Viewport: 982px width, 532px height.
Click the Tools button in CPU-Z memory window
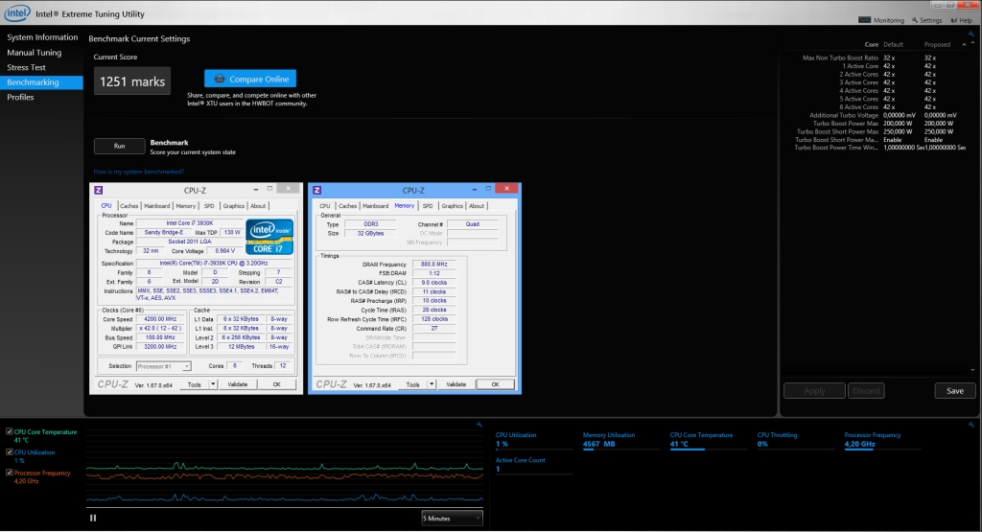pos(413,384)
